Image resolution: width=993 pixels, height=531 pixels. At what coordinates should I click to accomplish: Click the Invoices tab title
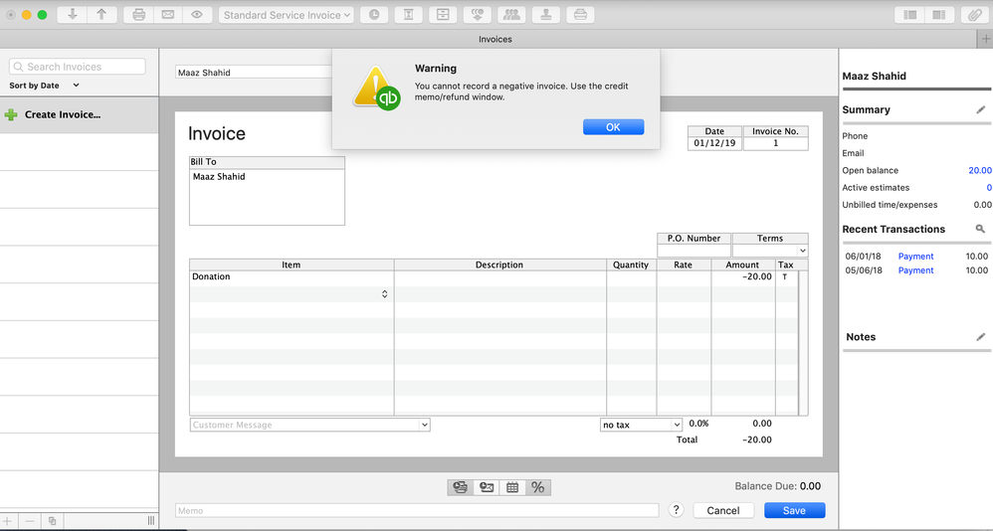click(496, 39)
